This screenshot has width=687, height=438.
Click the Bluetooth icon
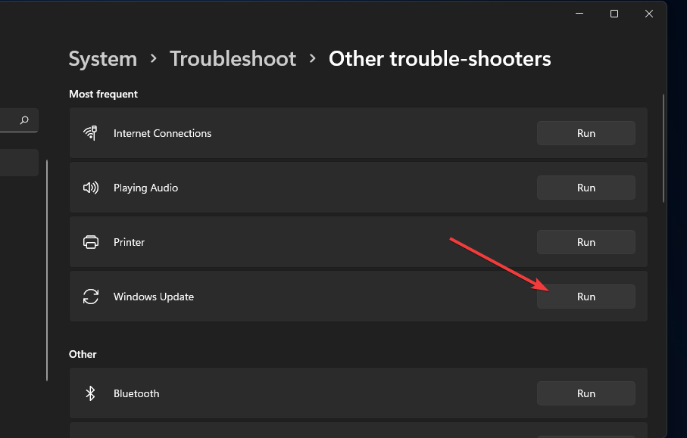[x=91, y=393]
